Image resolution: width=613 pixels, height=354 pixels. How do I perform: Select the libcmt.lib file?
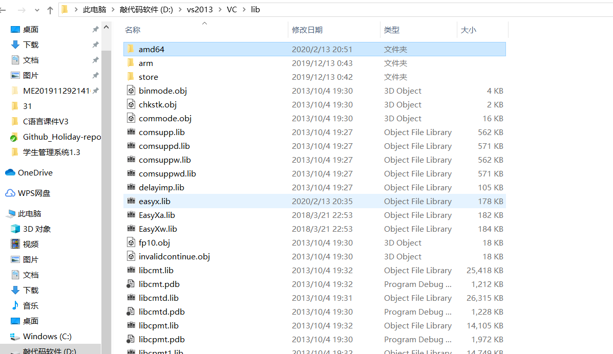coord(314,270)
